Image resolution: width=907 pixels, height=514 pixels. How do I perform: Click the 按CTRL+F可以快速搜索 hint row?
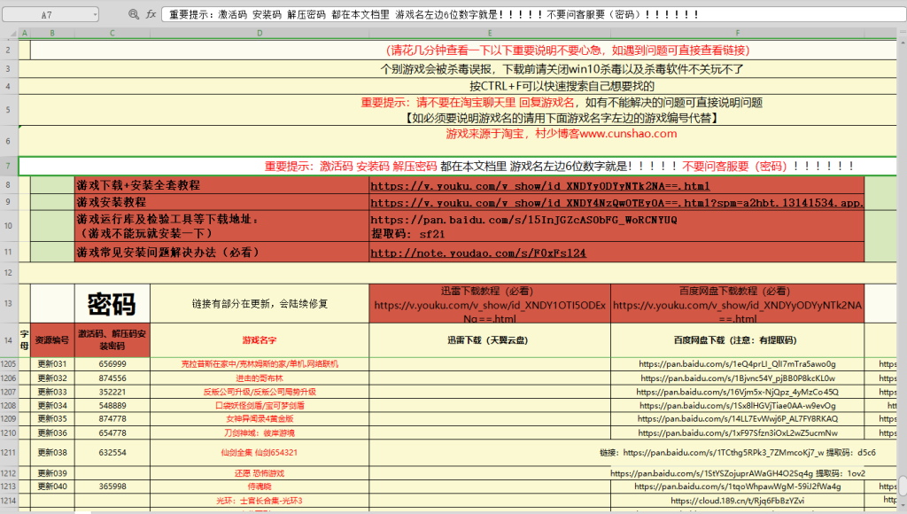(x=458, y=86)
